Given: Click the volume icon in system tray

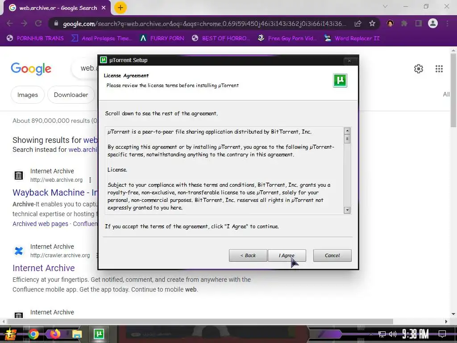Looking at the screenshot, I should (x=393, y=334).
